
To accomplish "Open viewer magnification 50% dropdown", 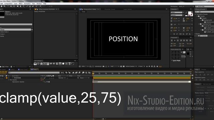I will click(85, 66).
